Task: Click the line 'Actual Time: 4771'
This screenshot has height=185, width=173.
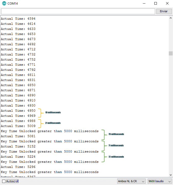Action: tap(18, 65)
